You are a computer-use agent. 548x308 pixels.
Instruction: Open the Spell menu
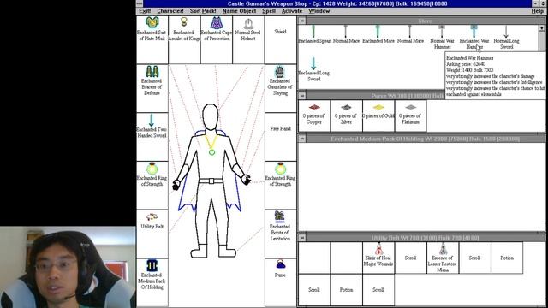tap(269, 11)
